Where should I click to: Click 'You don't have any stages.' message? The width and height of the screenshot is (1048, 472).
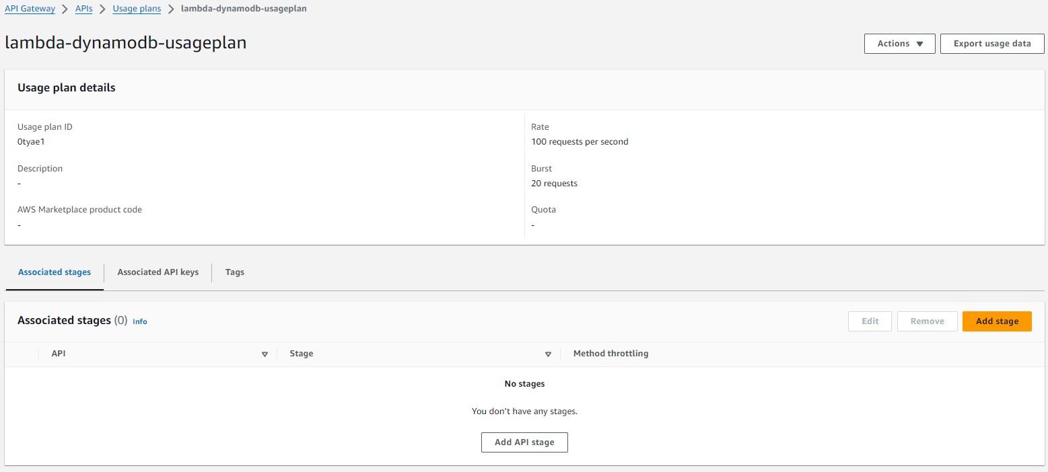(524, 411)
